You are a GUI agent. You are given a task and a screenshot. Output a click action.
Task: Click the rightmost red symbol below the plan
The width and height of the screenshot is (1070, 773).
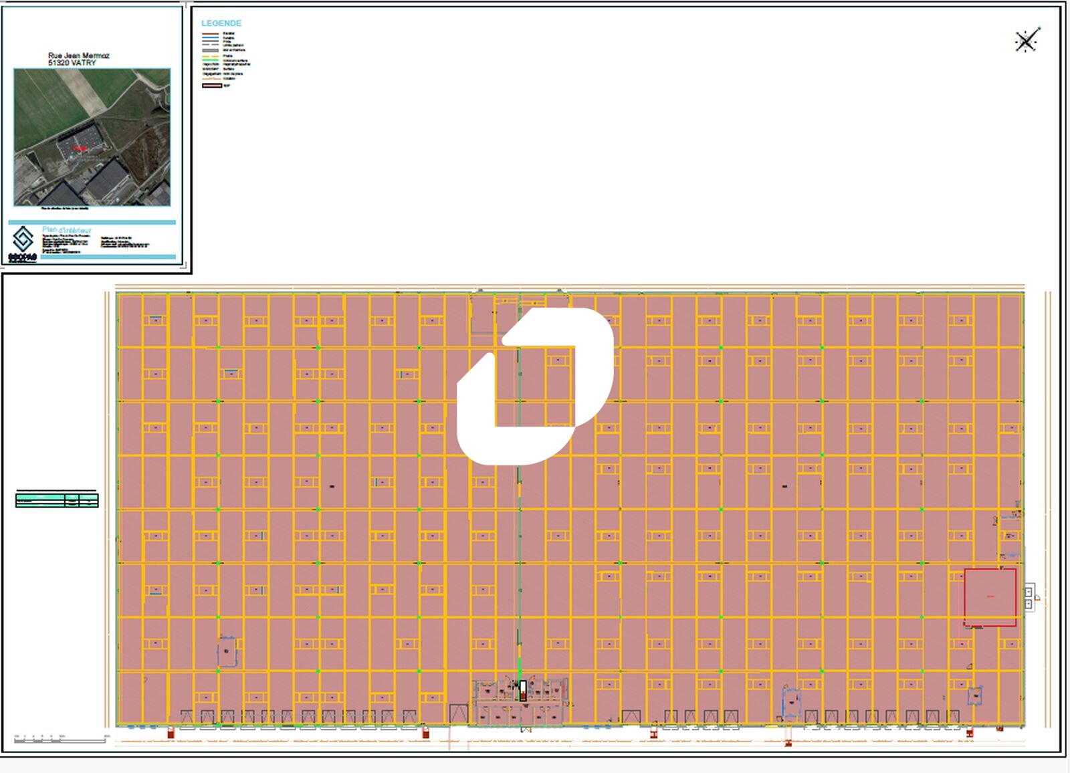[969, 734]
